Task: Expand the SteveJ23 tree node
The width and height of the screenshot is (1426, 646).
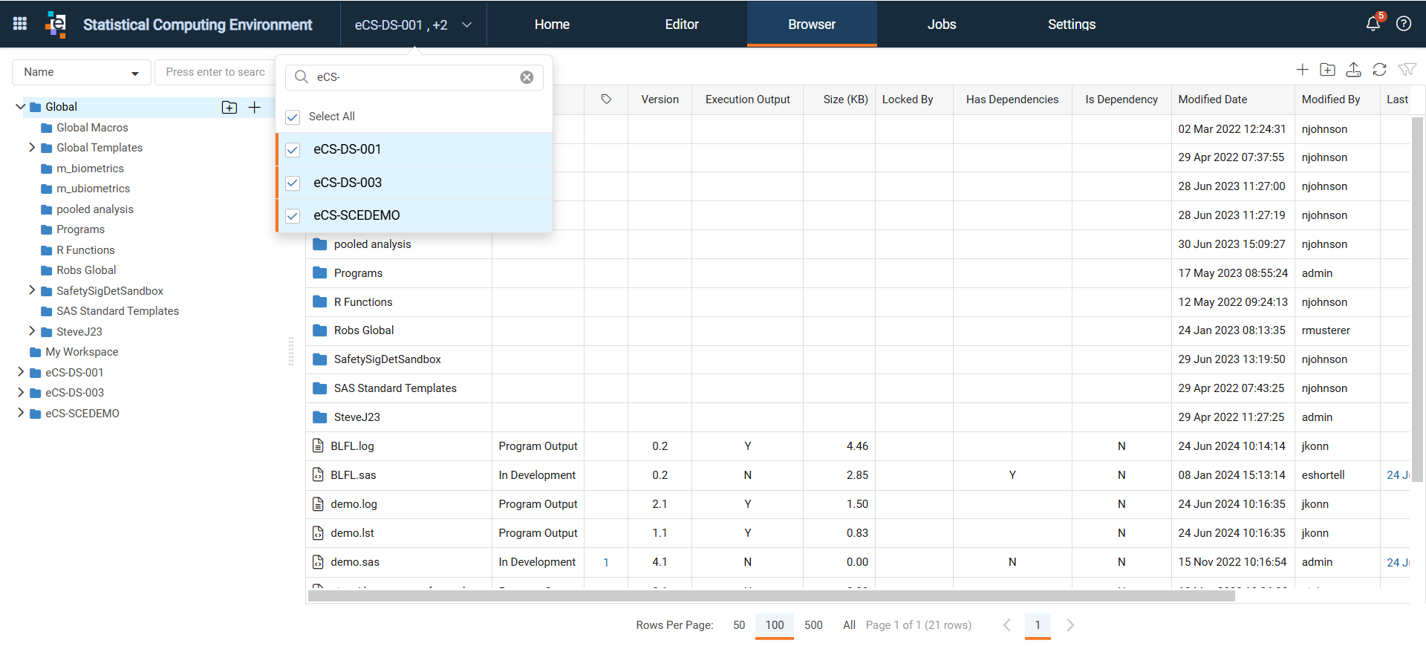Action: tap(31, 331)
